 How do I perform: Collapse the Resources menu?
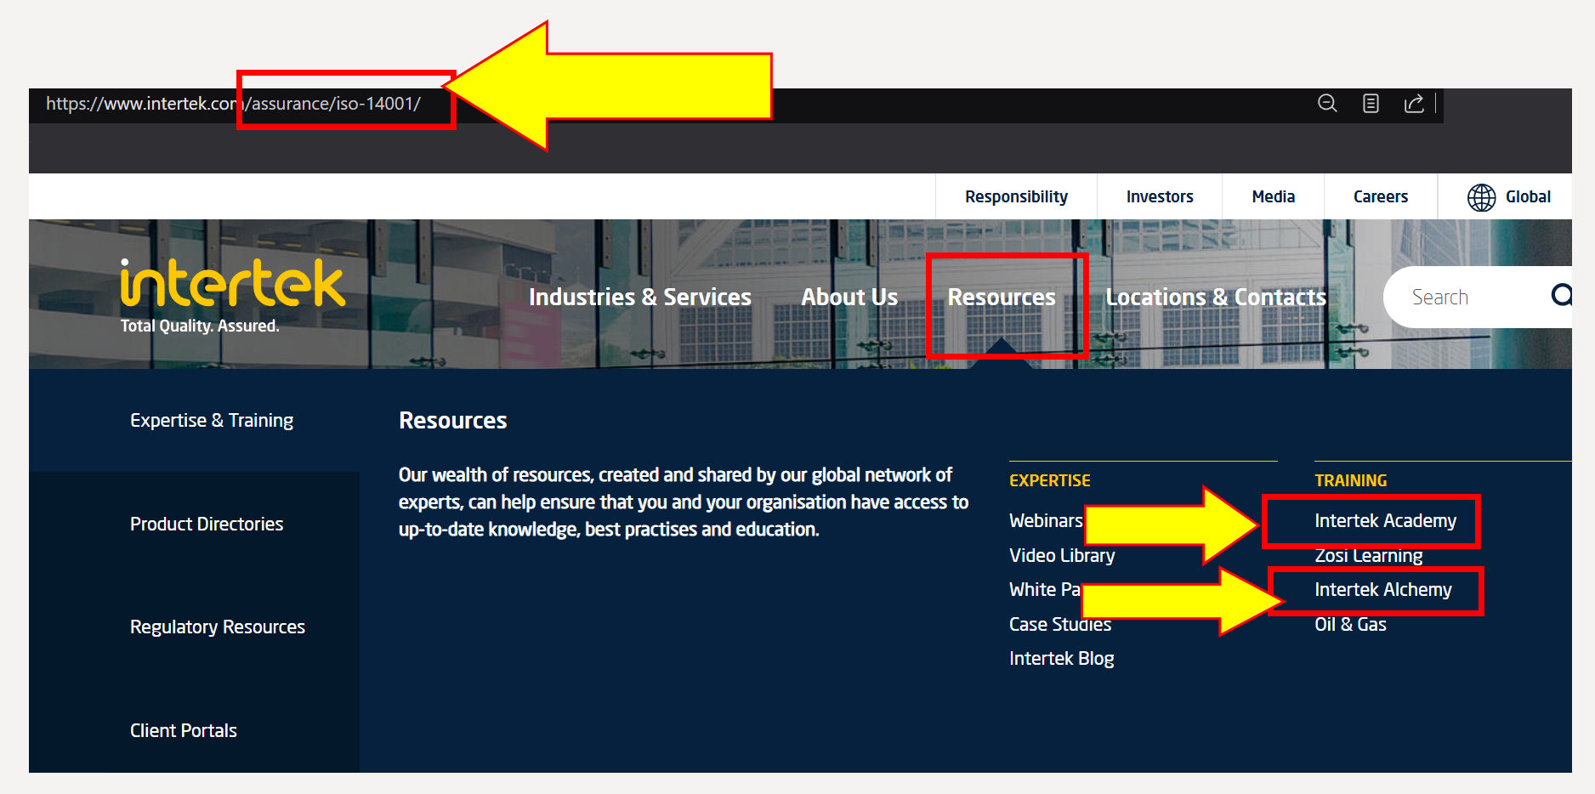click(x=1001, y=298)
